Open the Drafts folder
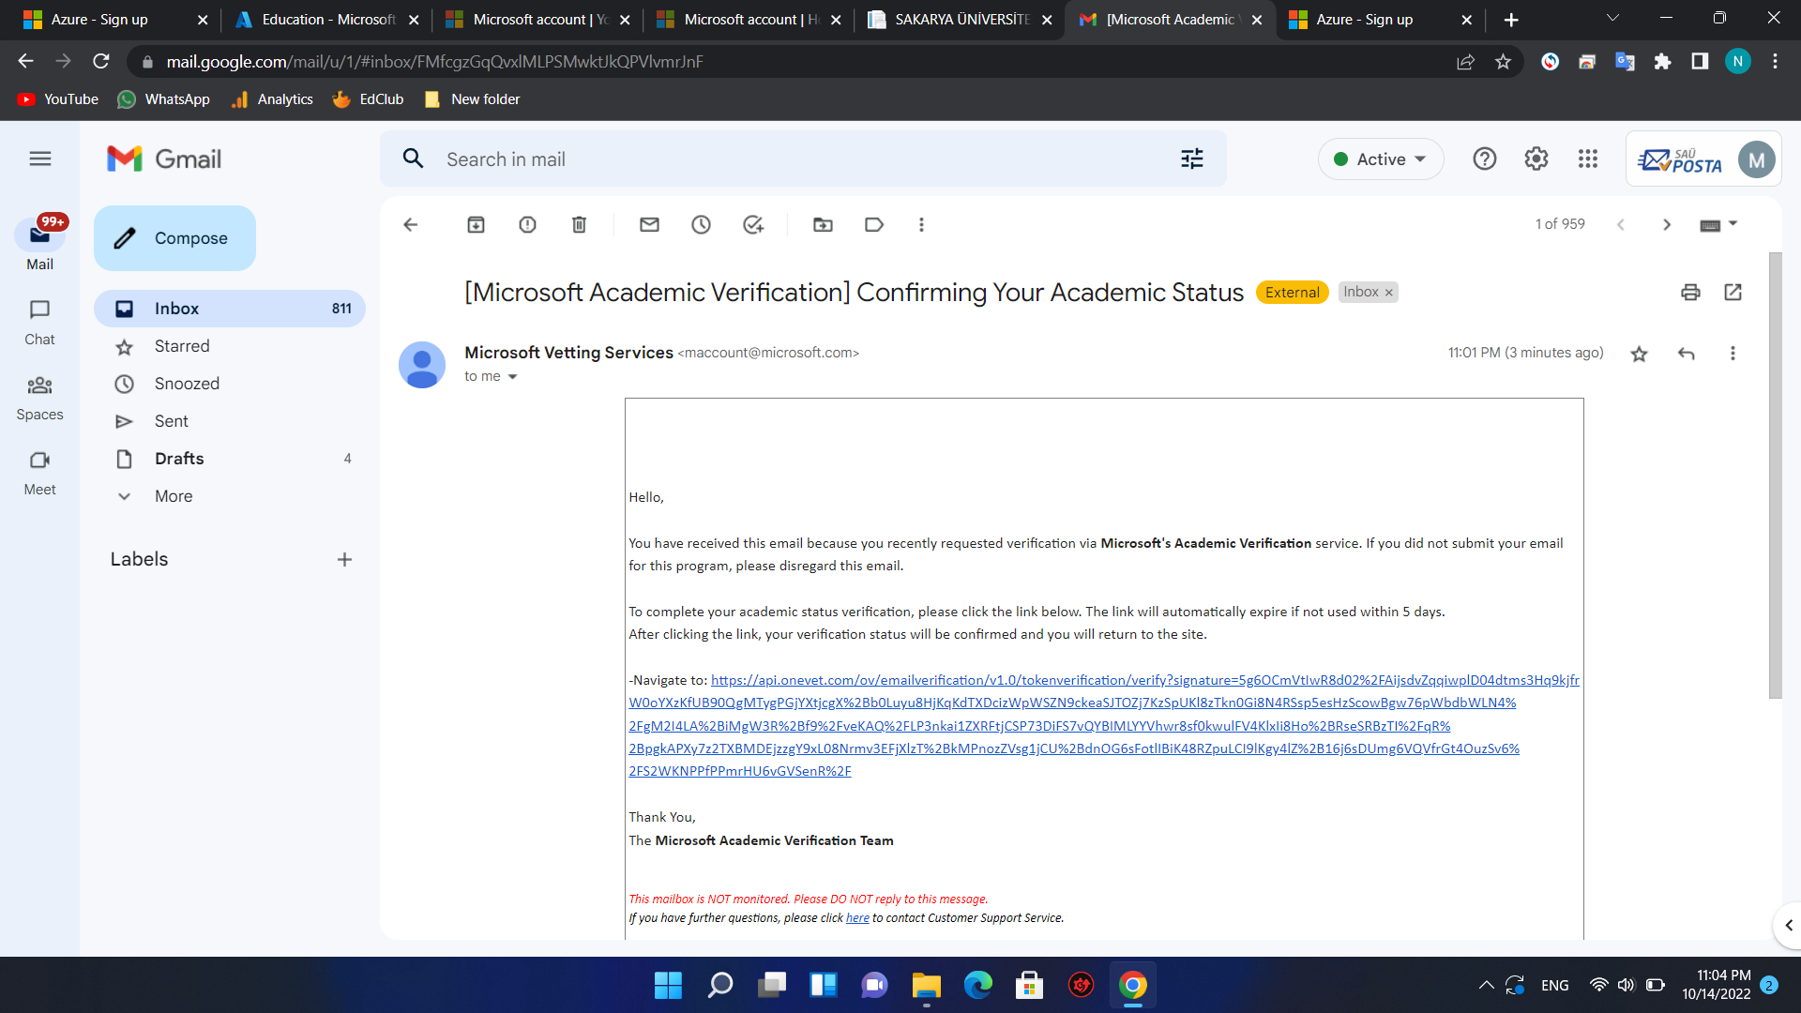This screenshot has height=1013, width=1801. tap(179, 459)
